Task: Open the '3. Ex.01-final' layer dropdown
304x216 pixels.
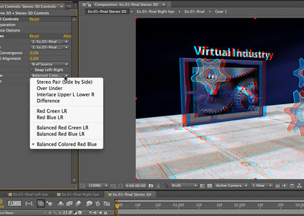Action: point(50,47)
